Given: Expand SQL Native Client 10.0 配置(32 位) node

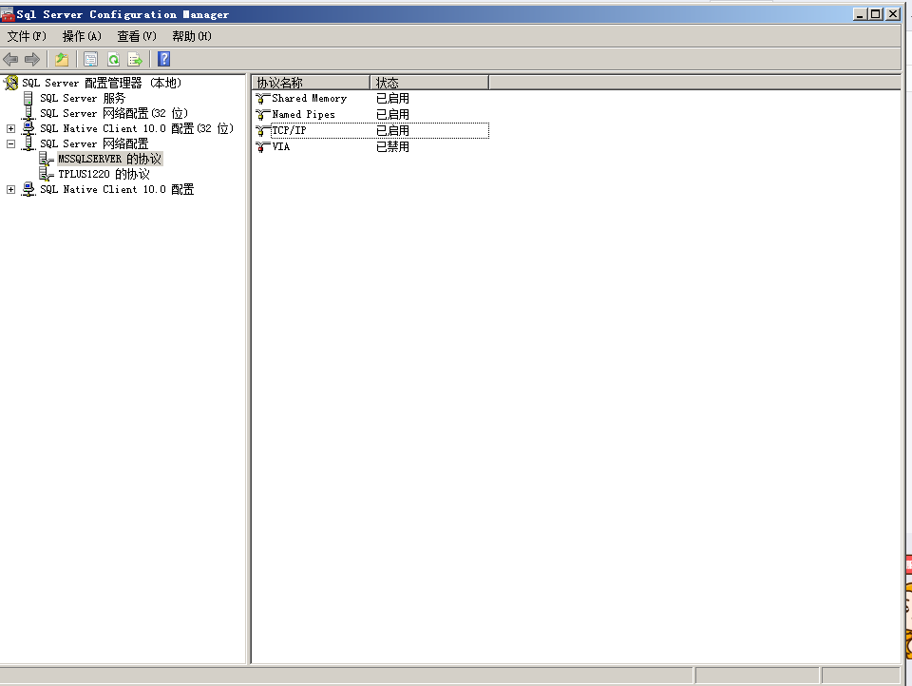Looking at the screenshot, I should (10, 128).
